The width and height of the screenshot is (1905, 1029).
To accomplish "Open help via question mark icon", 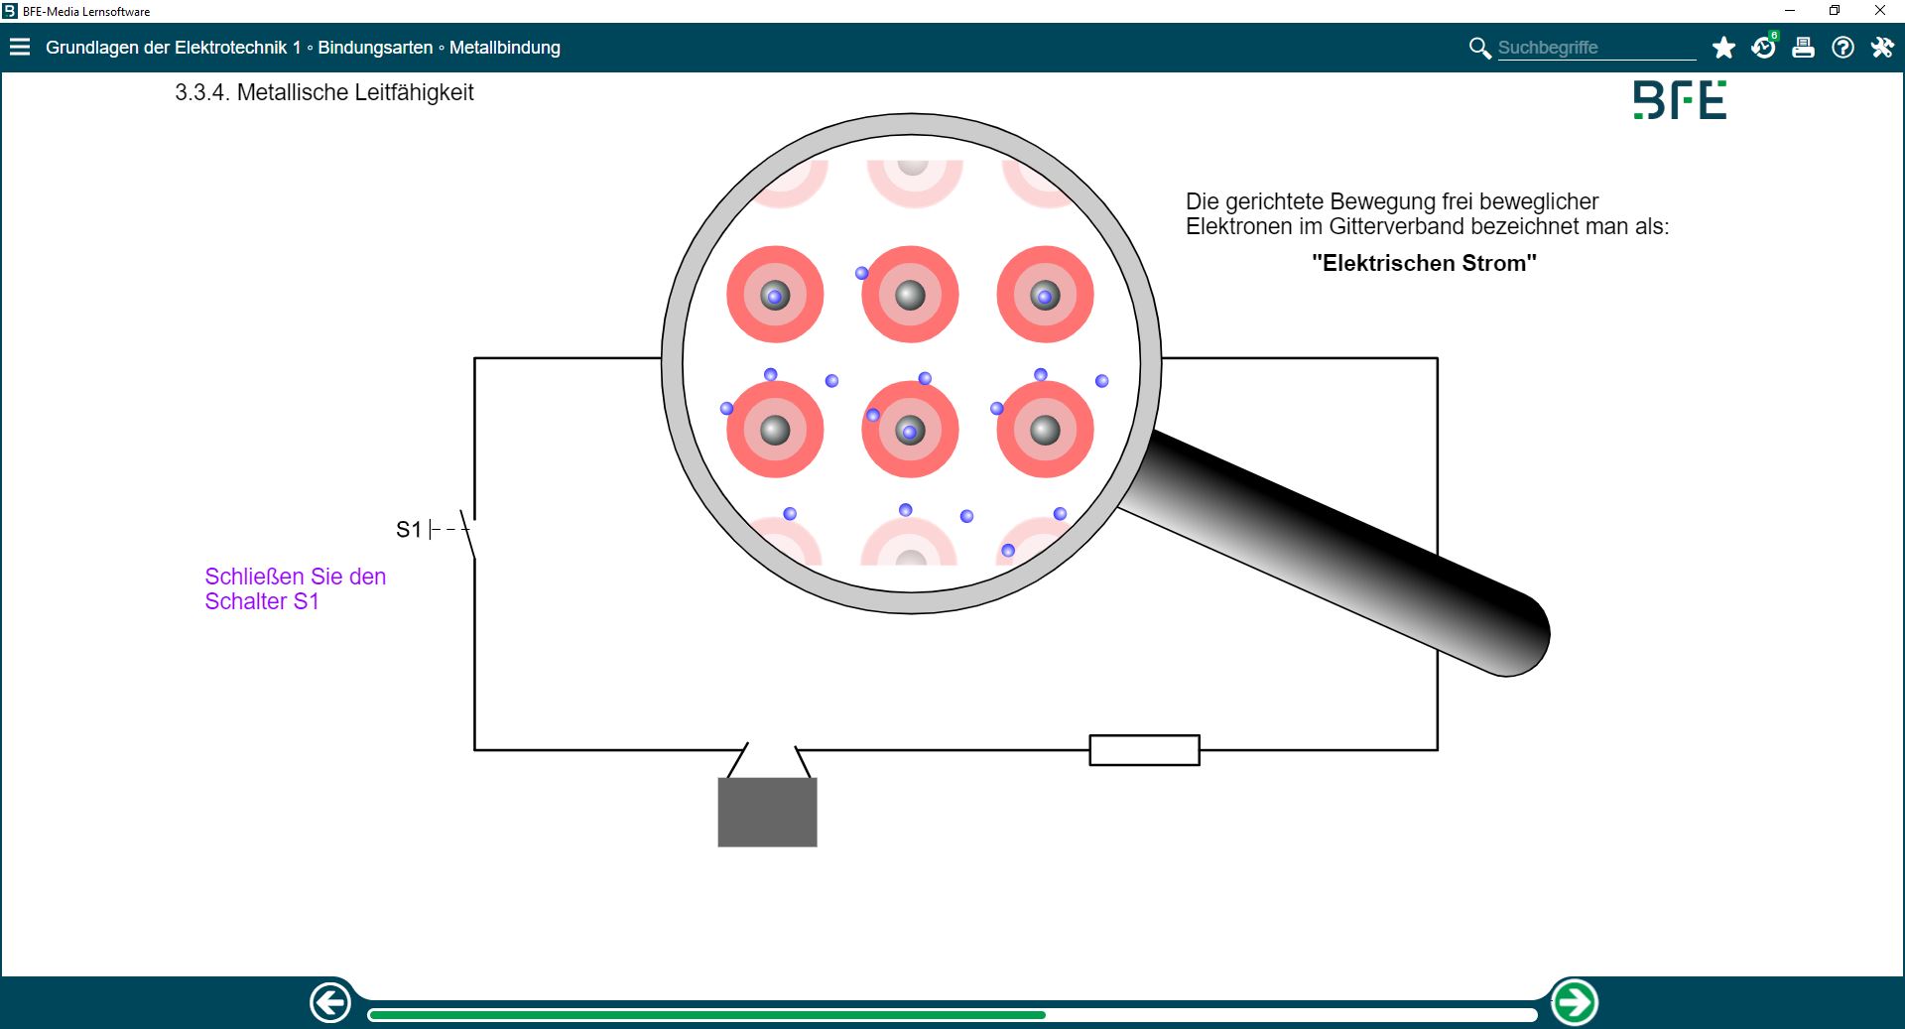I will pos(1842,48).
